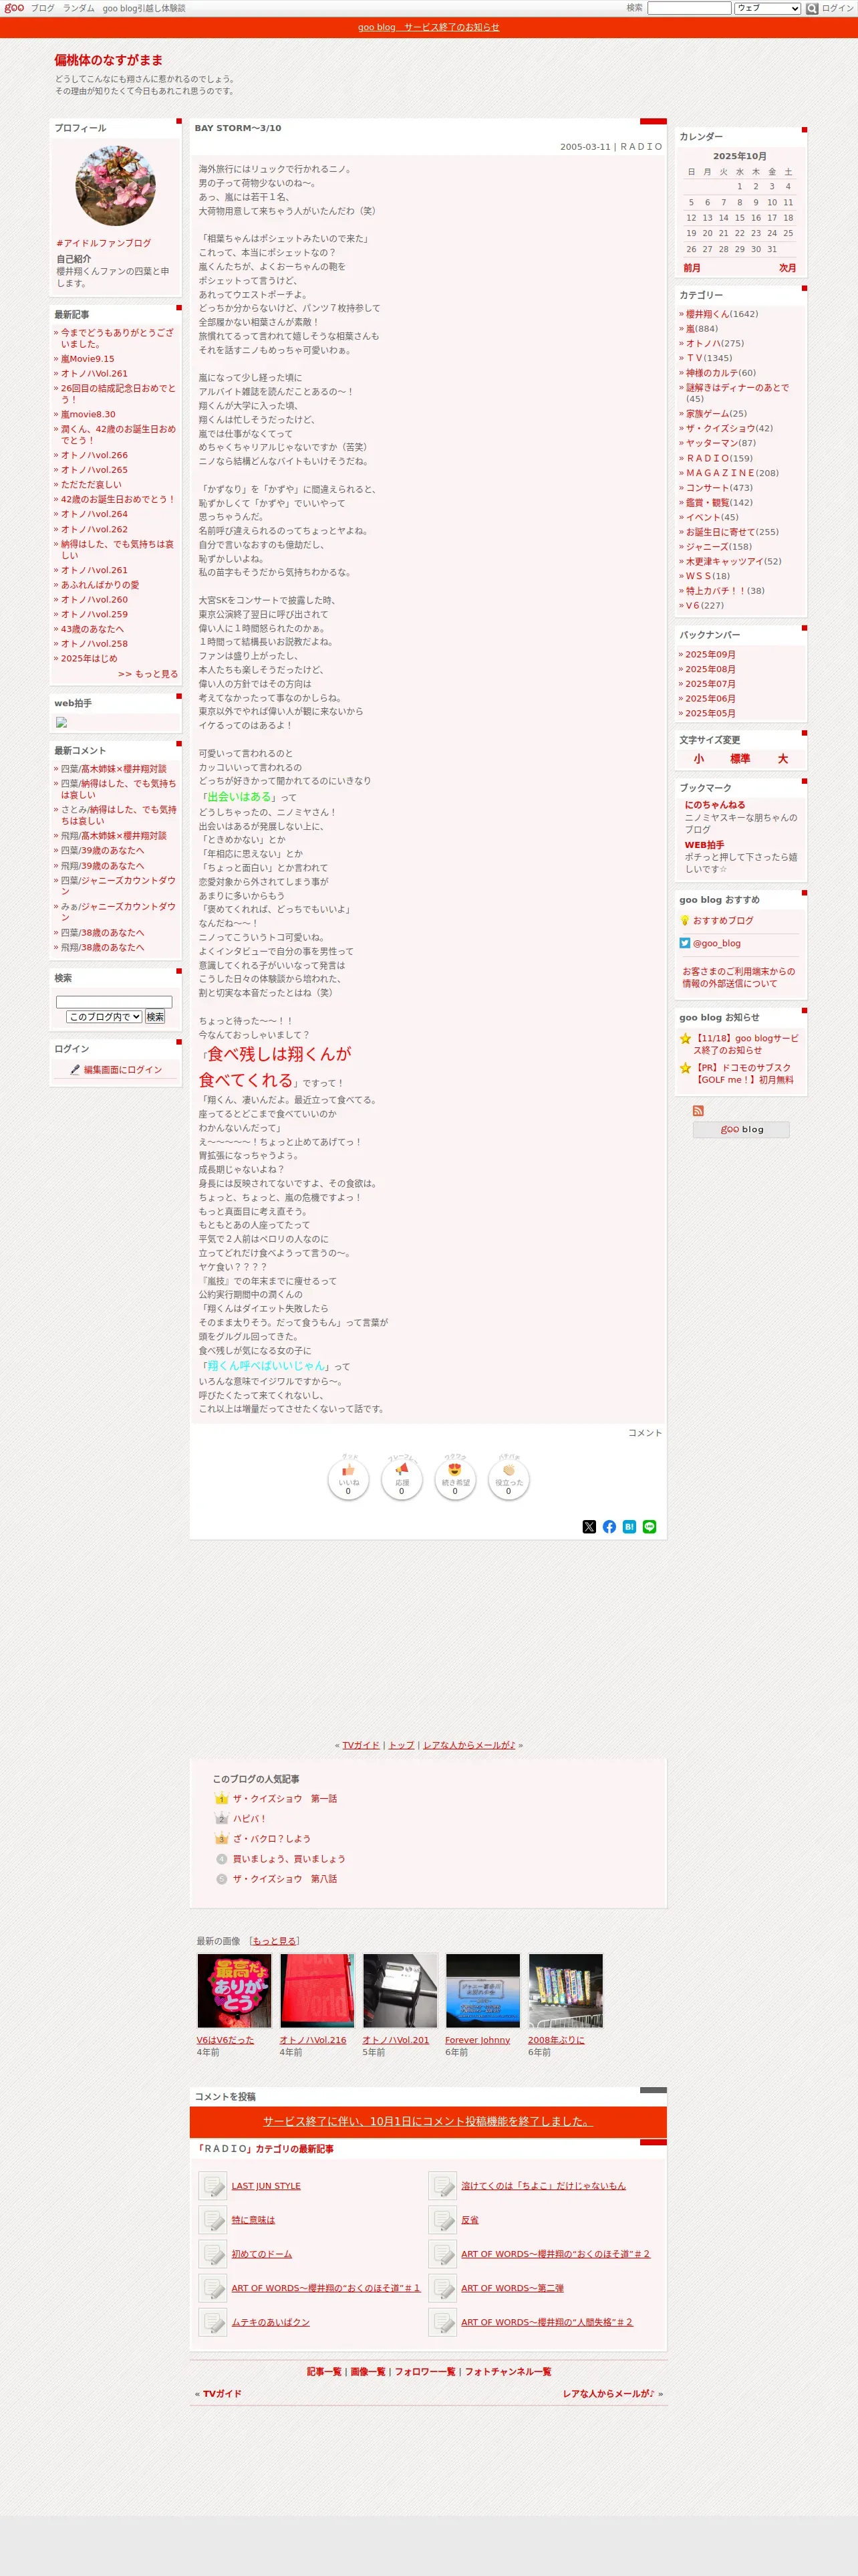Image resolution: width=858 pixels, height=2576 pixels.
Task: Open 2025年09月 back number
Action: [710, 654]
